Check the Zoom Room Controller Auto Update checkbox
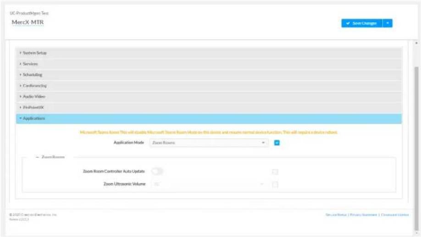This screenshot has width=421, height=237. coord(275,171)
